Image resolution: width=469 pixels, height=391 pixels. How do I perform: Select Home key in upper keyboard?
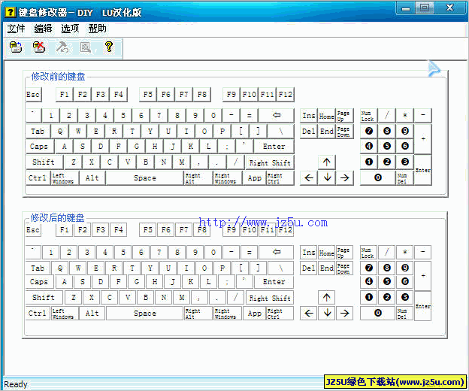click(326, 116)
